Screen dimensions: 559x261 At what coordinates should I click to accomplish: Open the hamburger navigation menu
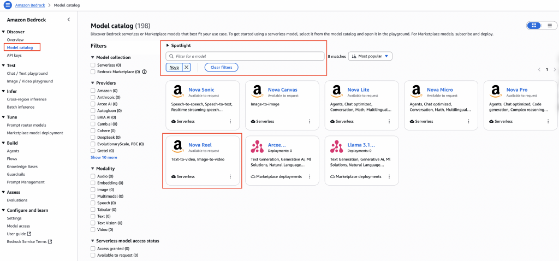8,5
